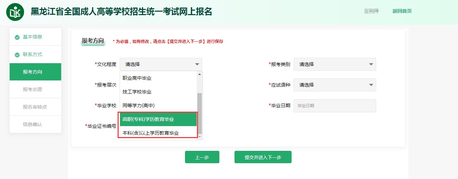Open the 文化程度 dropdown
This screenshot has height=179, width=458.
pos(161,64)
